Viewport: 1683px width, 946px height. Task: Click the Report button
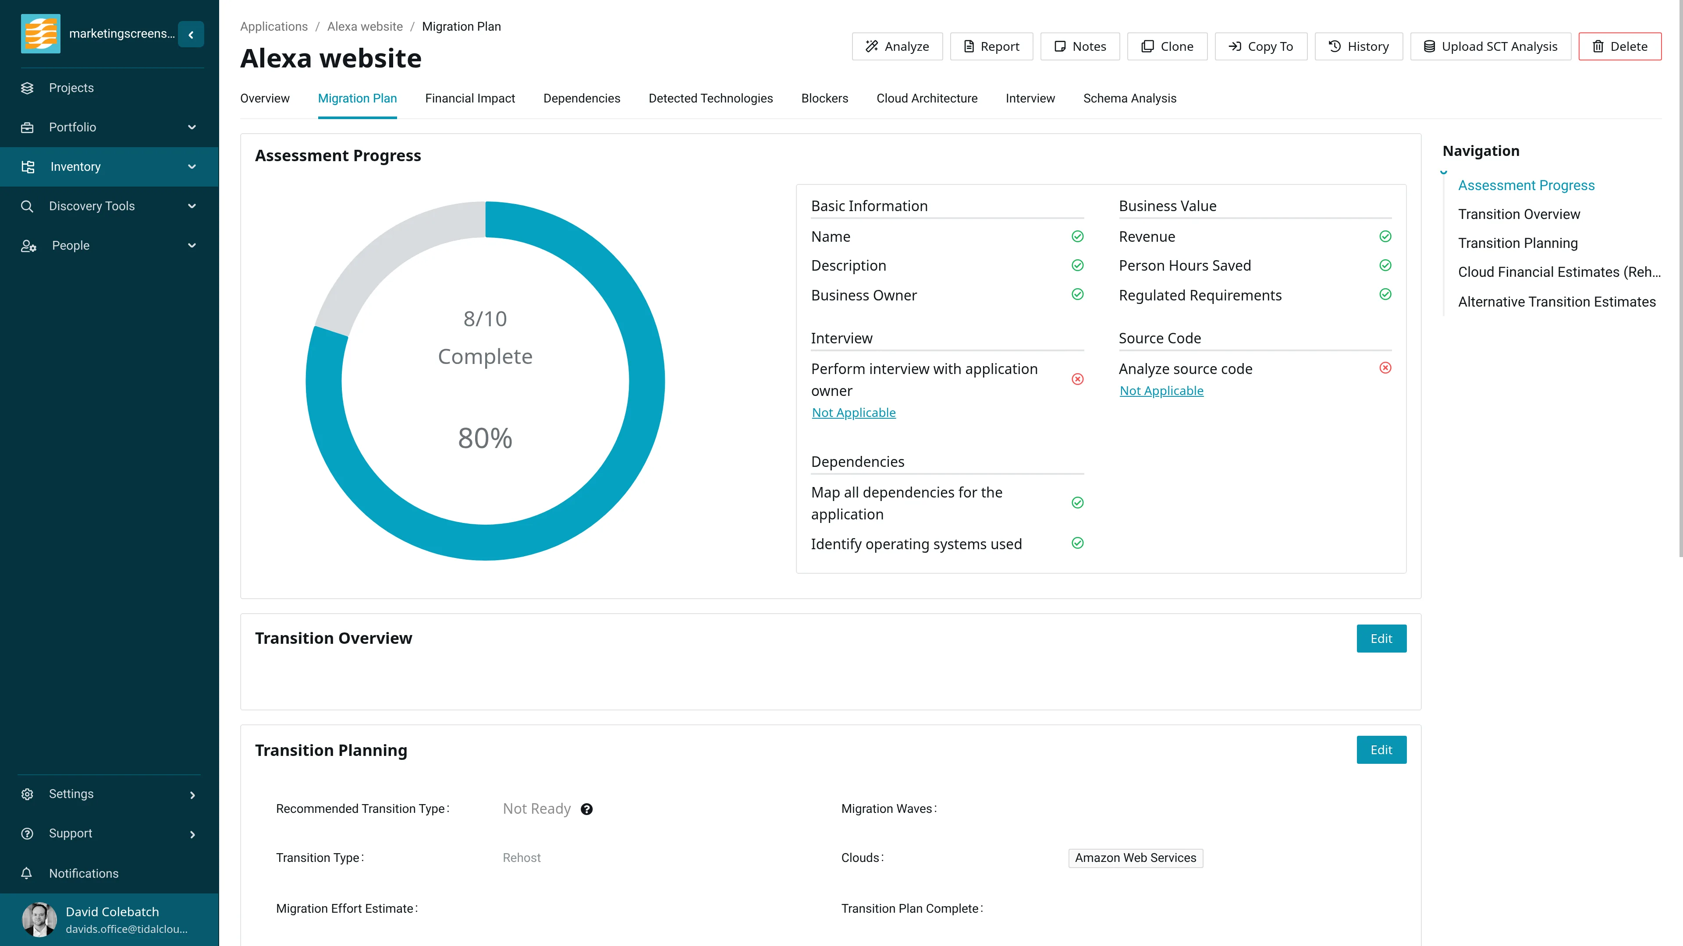[x=991, y=46]
